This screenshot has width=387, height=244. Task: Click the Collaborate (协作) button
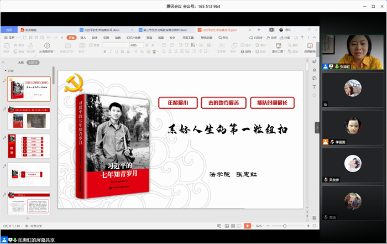tap(271, 38)
